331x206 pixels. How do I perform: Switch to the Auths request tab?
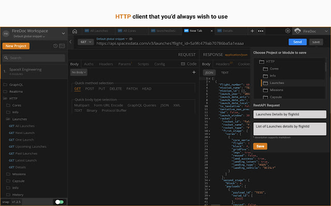pyautogui.click(x=89, y=64)
